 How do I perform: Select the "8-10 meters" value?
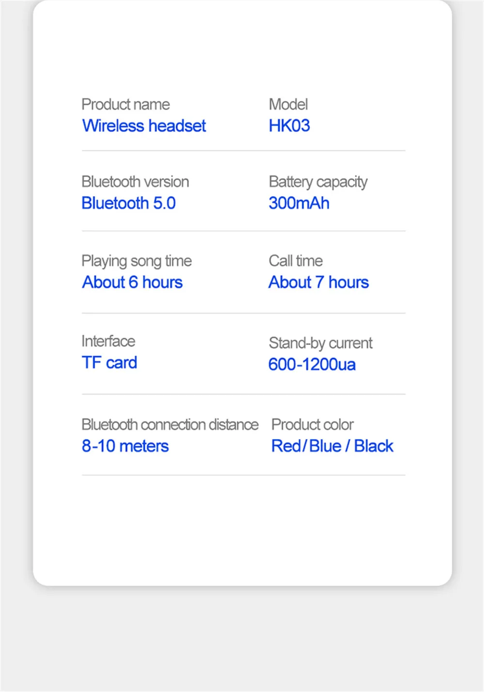(x=125, y=446)
